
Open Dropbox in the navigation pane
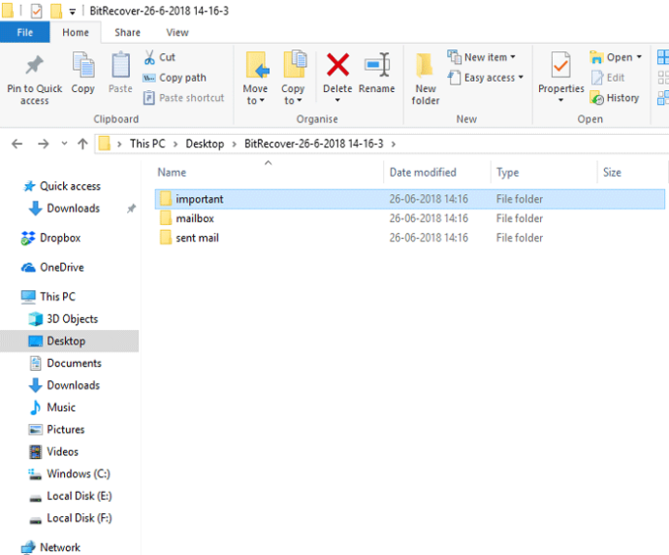pyautogui.click(x=60, y=238)
